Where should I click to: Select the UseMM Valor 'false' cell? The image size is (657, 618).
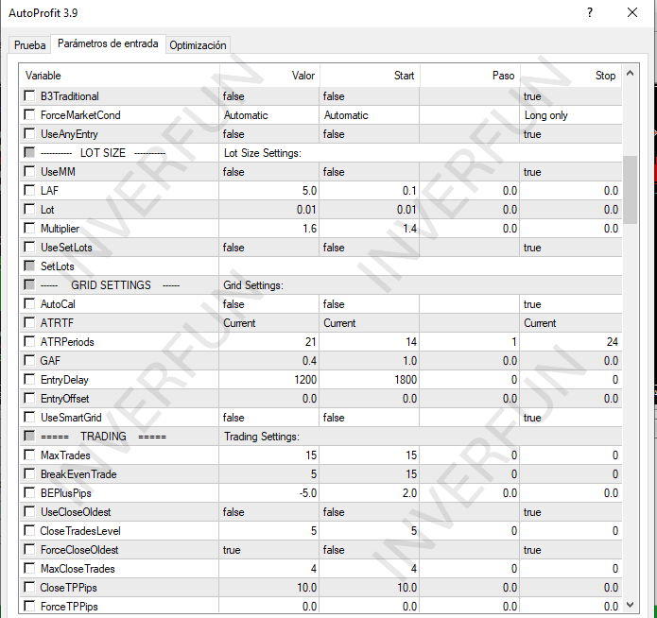[269, 172]
